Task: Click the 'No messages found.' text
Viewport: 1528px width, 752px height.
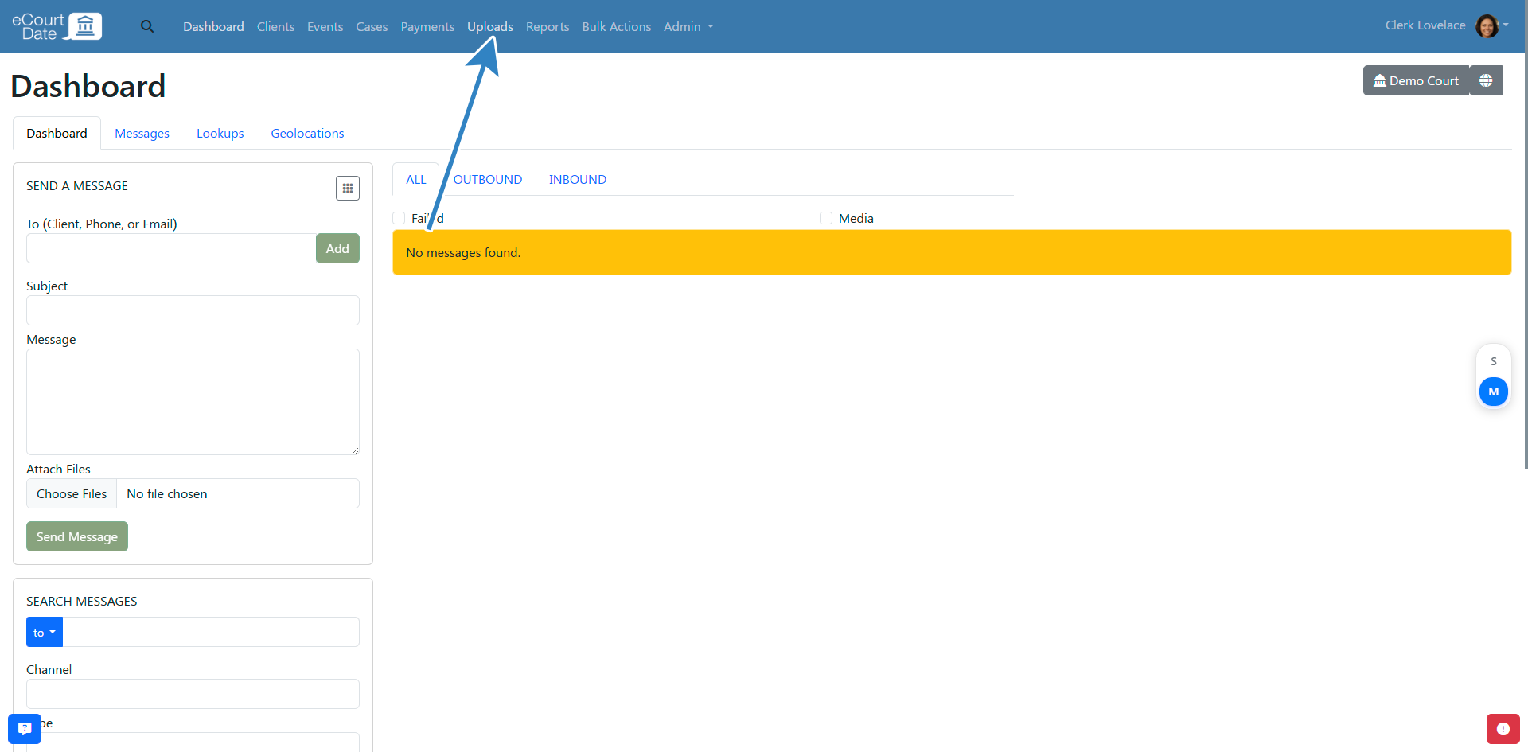Action: (463, 252)
